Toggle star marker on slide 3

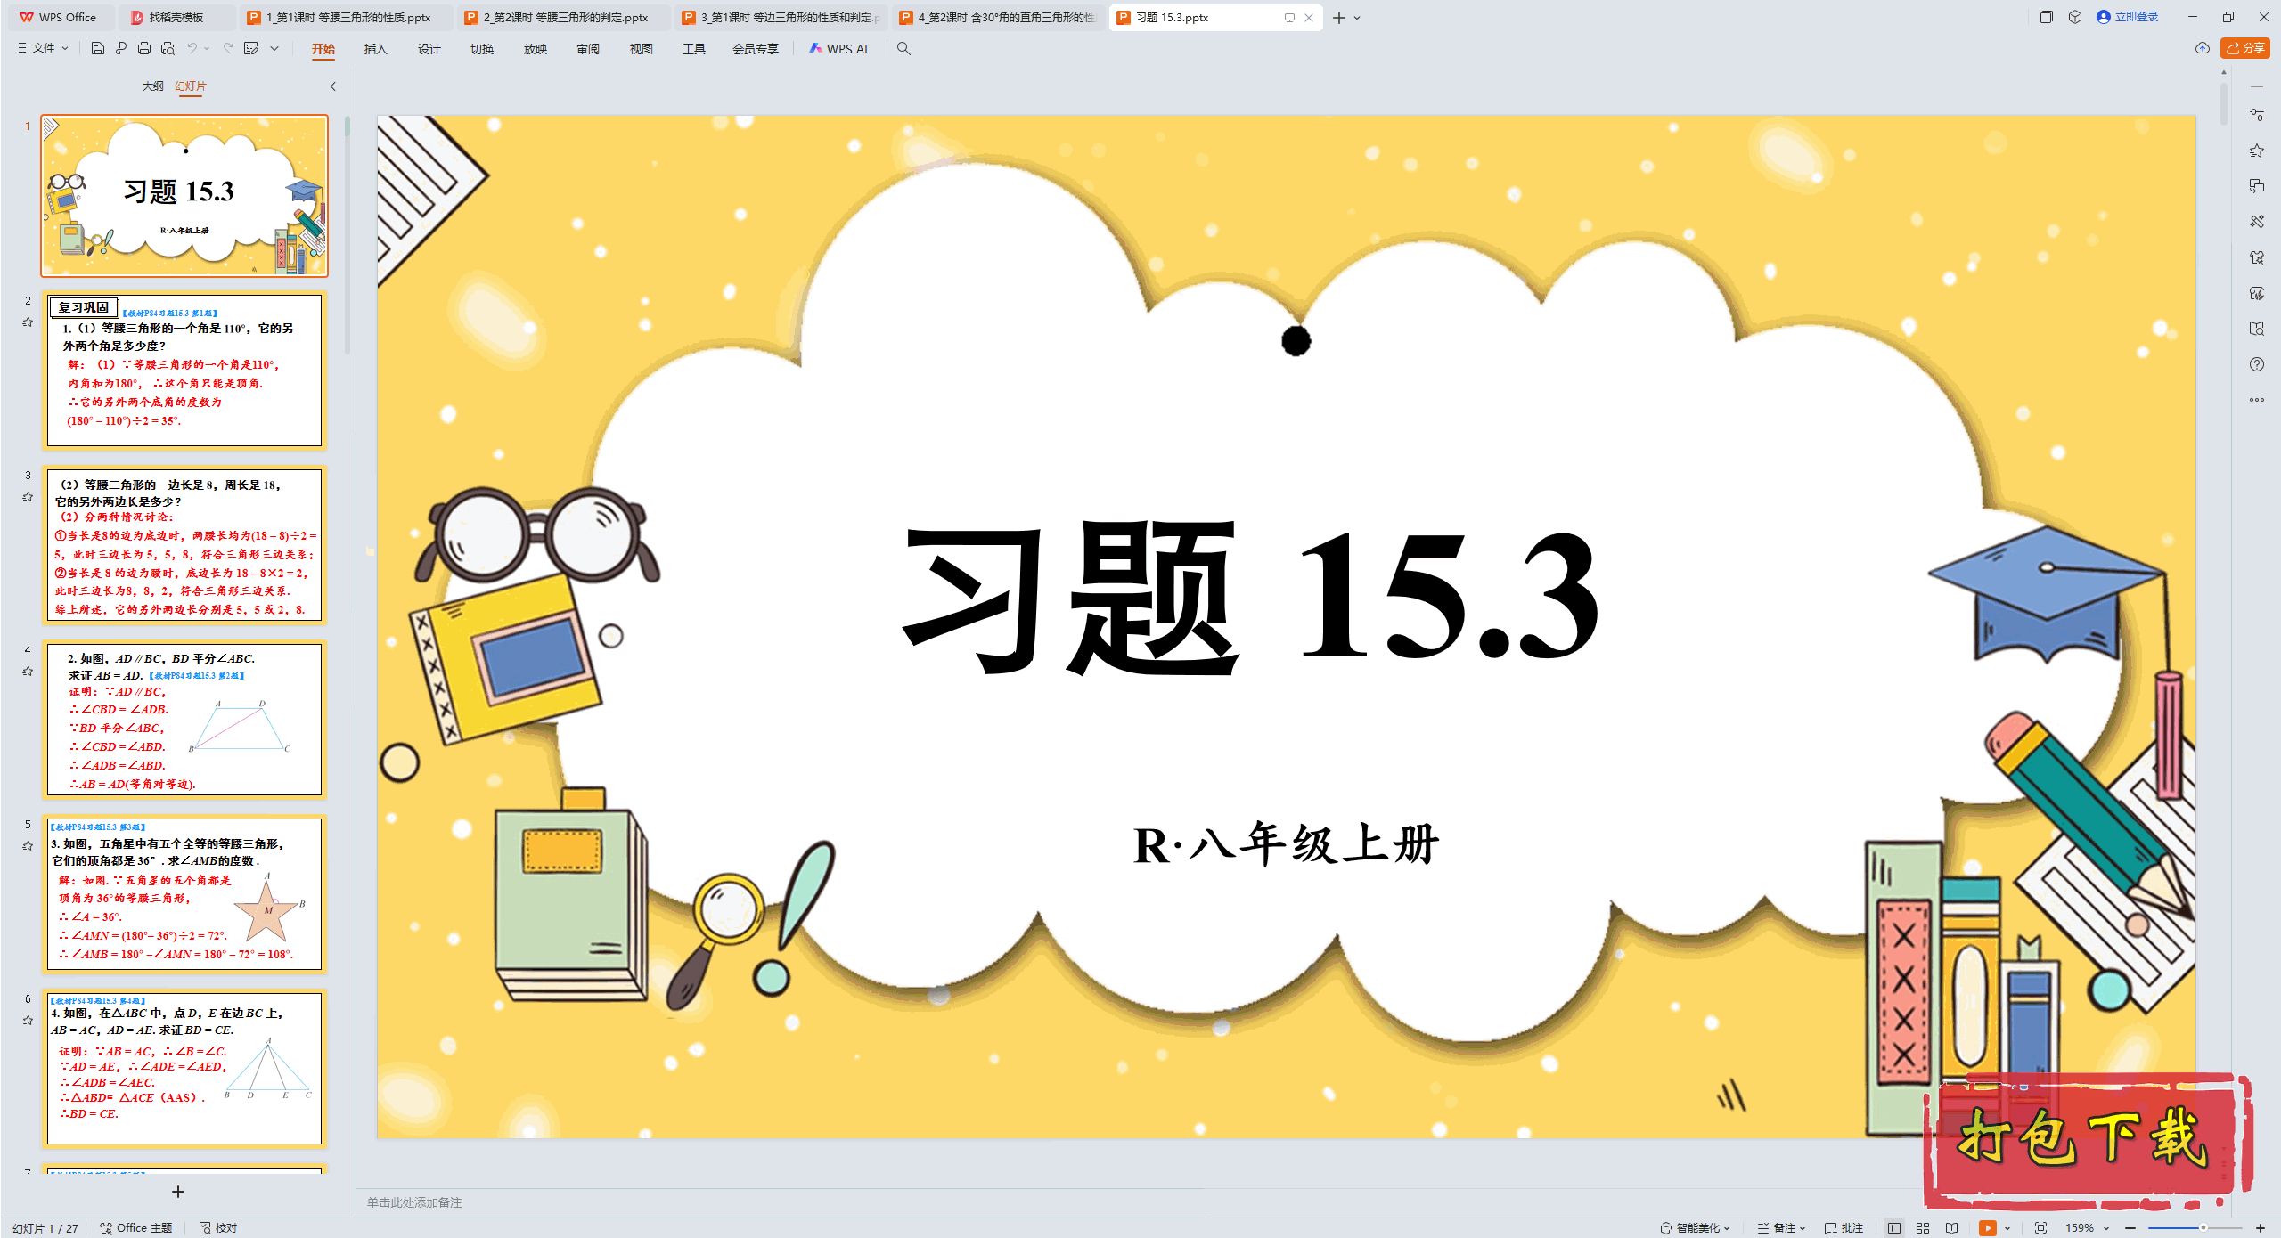coord(28,497)
